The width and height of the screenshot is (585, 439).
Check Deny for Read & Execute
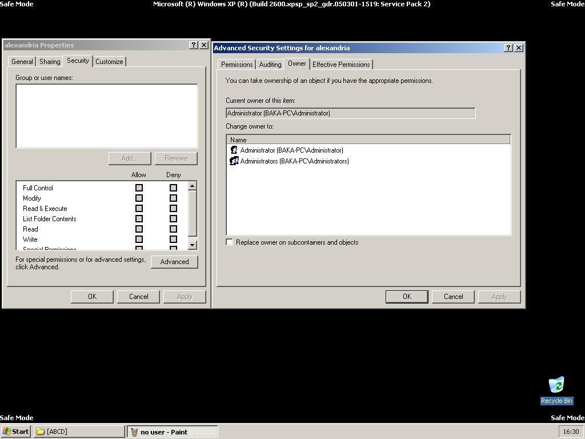(173, 208)
